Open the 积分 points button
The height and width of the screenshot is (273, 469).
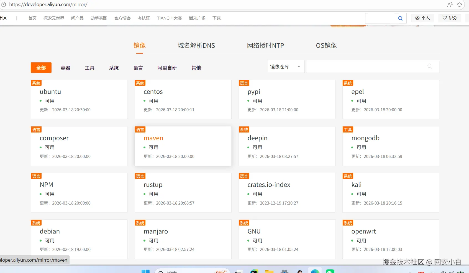(450, 18)
